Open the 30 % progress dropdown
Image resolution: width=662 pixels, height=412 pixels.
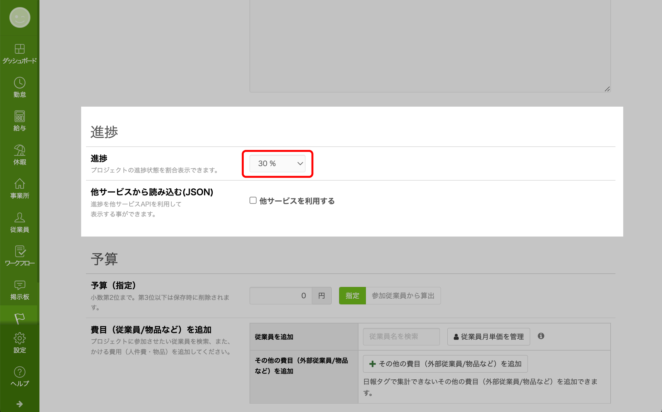click(277, 164)
